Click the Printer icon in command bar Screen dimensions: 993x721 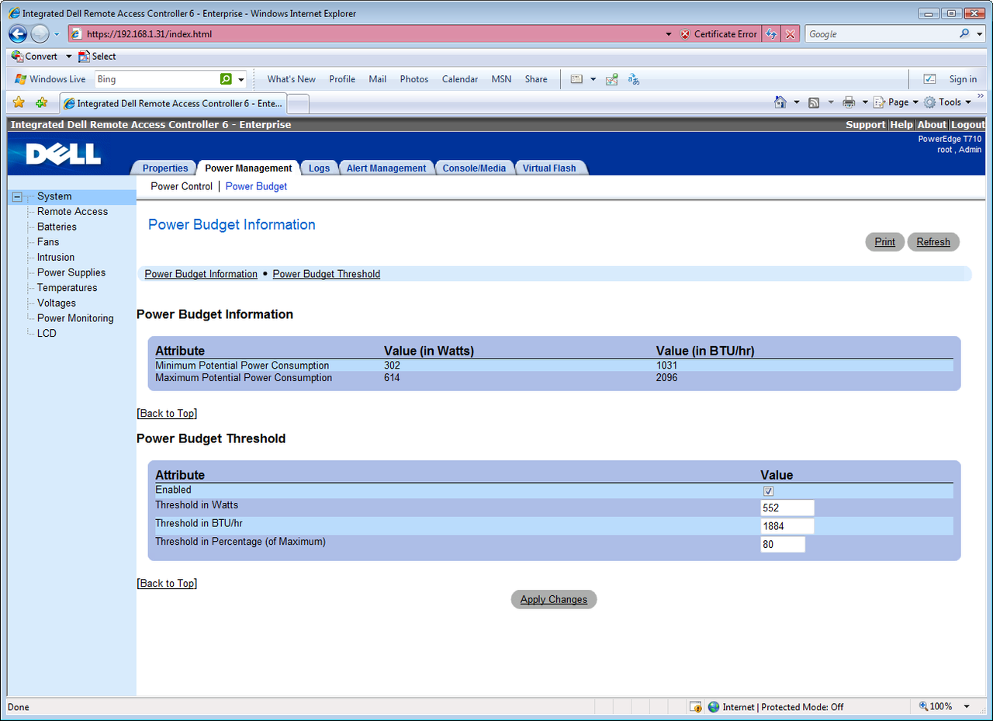pos(849,102)
